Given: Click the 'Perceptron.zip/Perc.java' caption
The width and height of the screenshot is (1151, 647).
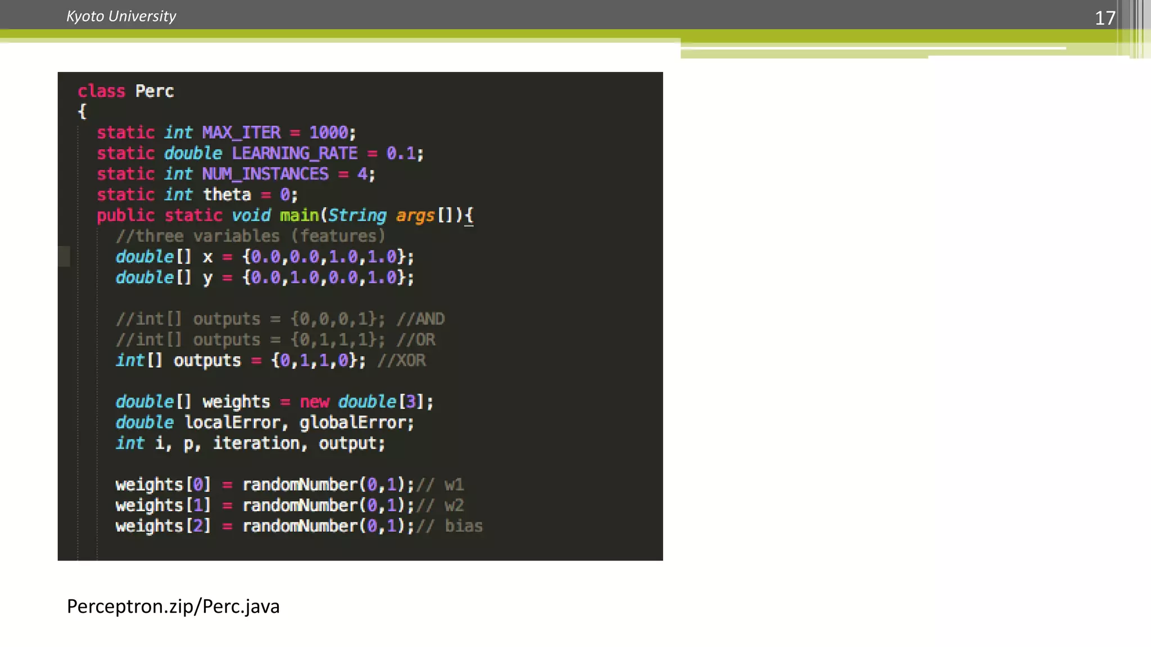Looking at the screenshot, I should click(x=173, y=607).
